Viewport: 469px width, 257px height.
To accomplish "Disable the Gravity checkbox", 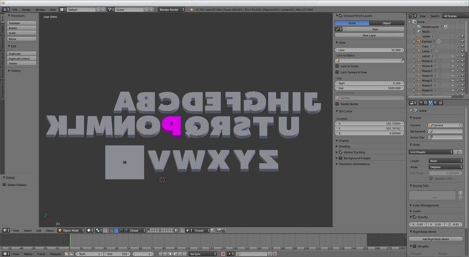I will [x=414, y=217].
